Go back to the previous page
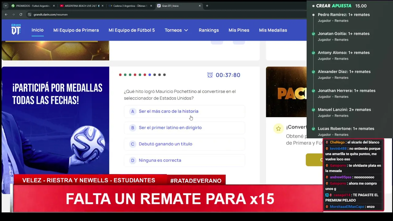Viewport: 393px width, 221px height. 6,14
